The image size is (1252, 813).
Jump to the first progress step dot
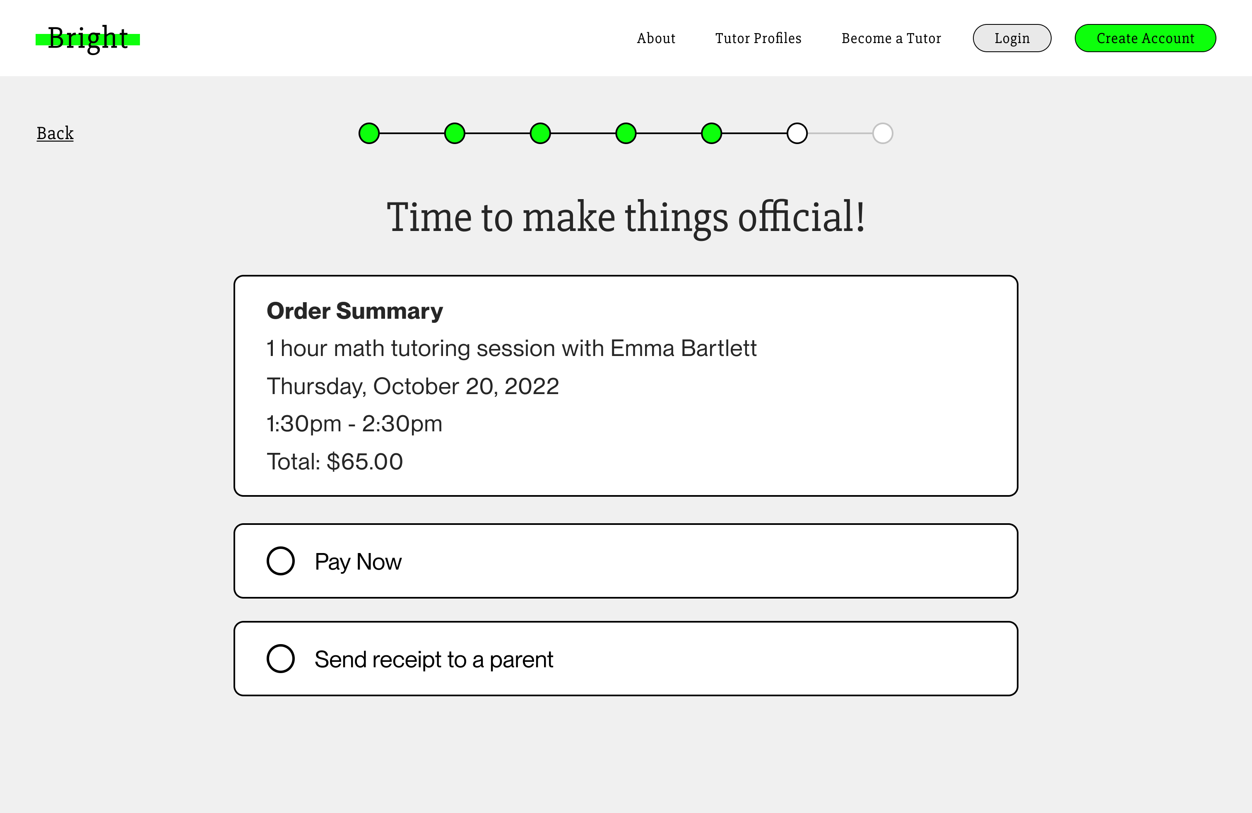click(x=369, y=133)
